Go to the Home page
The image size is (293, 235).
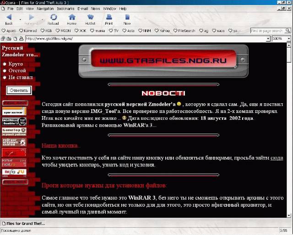(x=72, y=19)
